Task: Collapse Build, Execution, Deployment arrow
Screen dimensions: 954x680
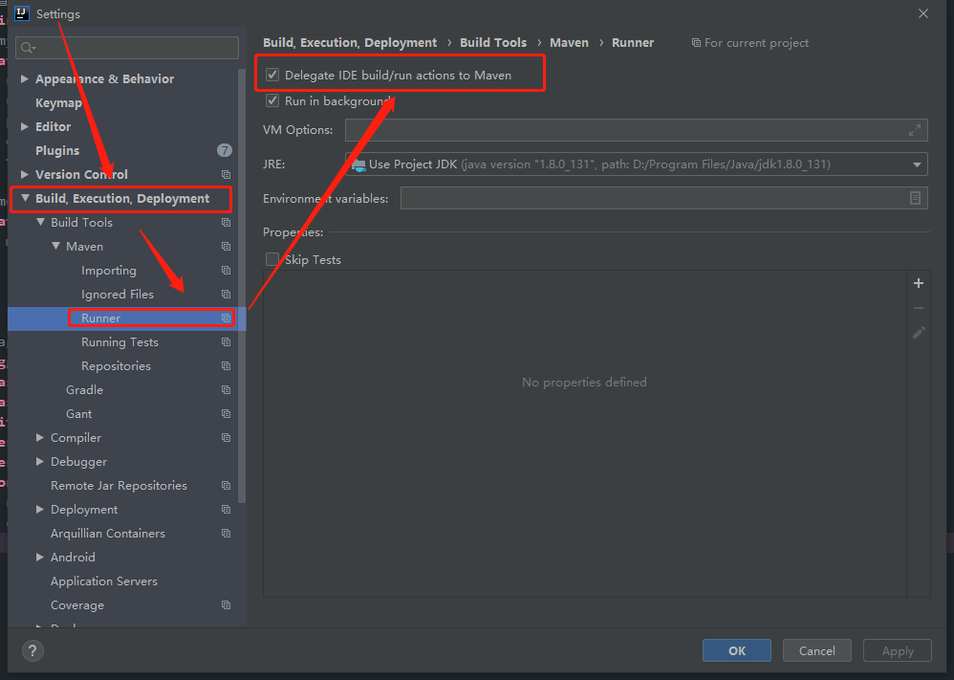Action: 25,199
